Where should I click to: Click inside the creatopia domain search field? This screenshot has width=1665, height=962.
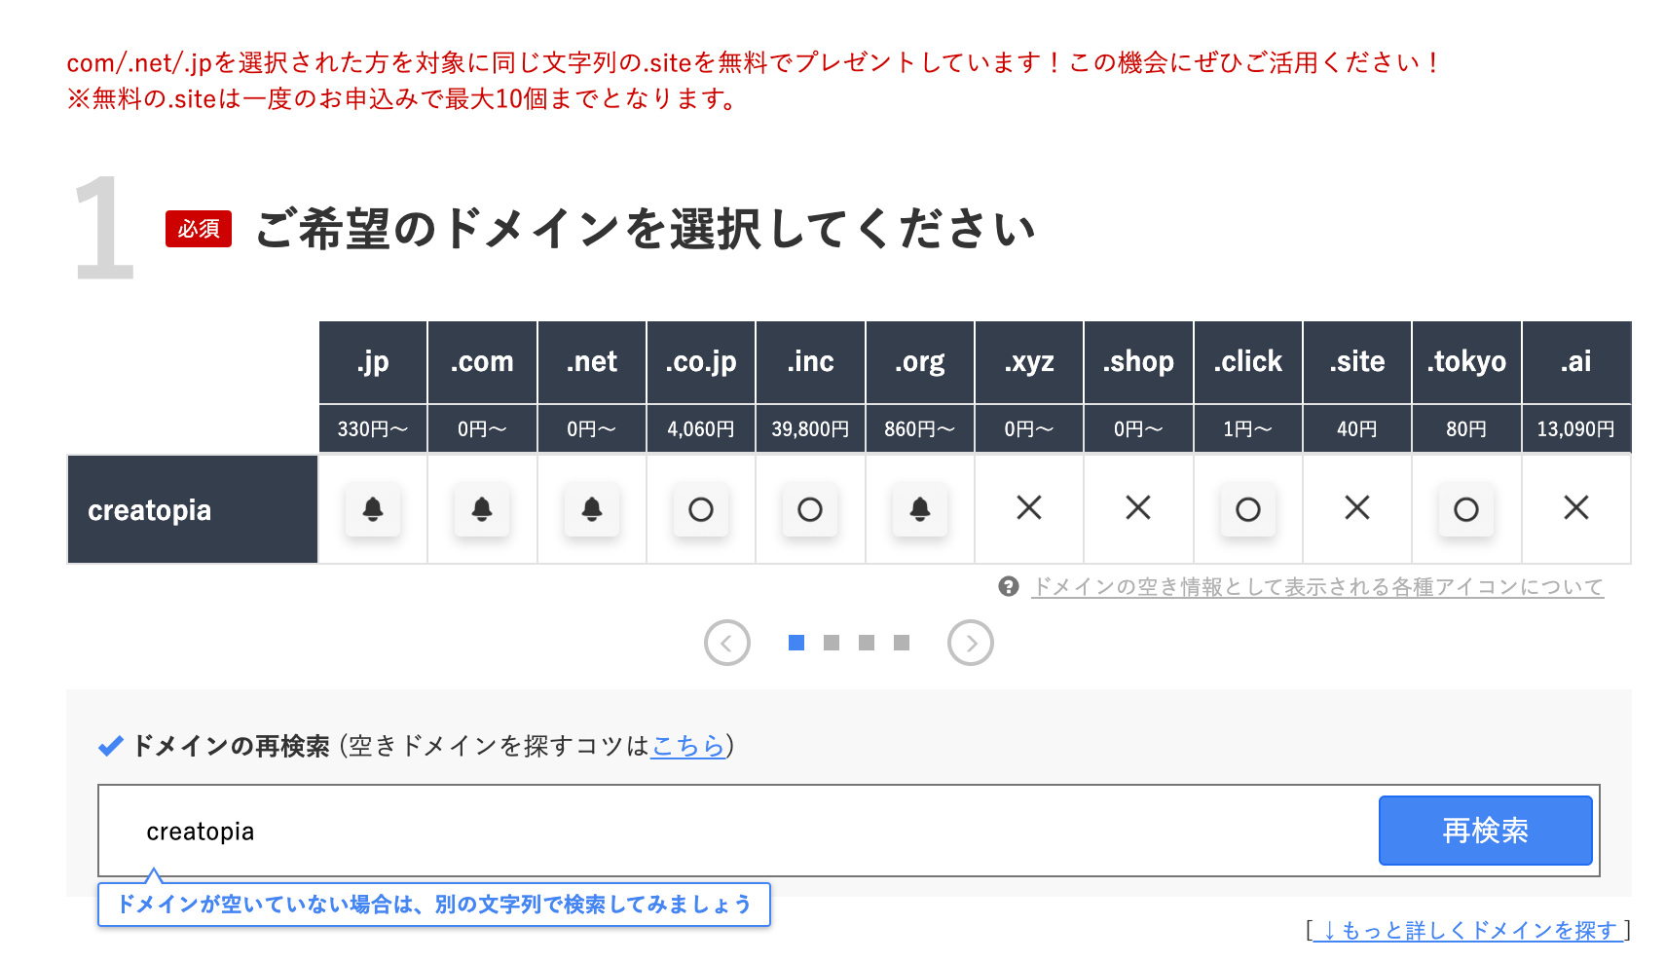584,831
